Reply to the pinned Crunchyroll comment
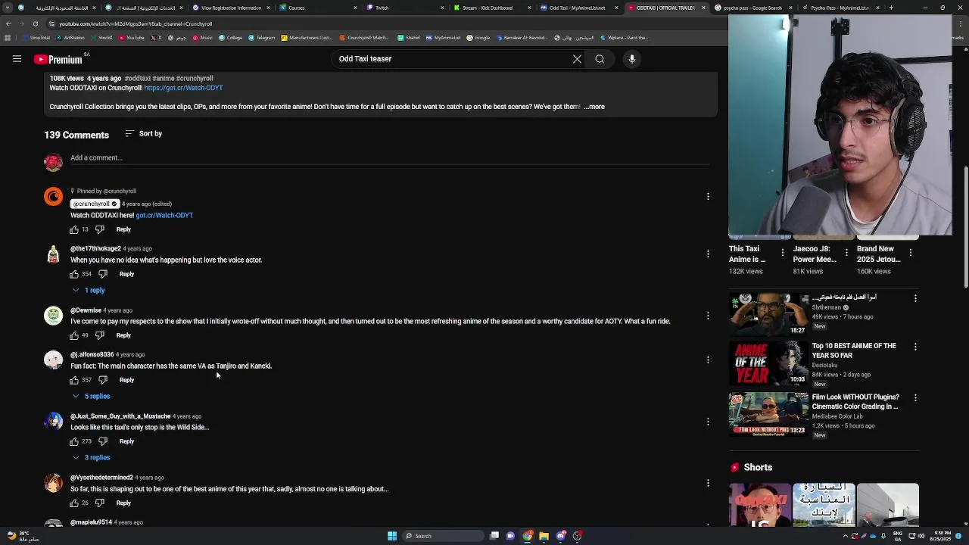The width and height of the screenshot is (969, 545). 123,229
